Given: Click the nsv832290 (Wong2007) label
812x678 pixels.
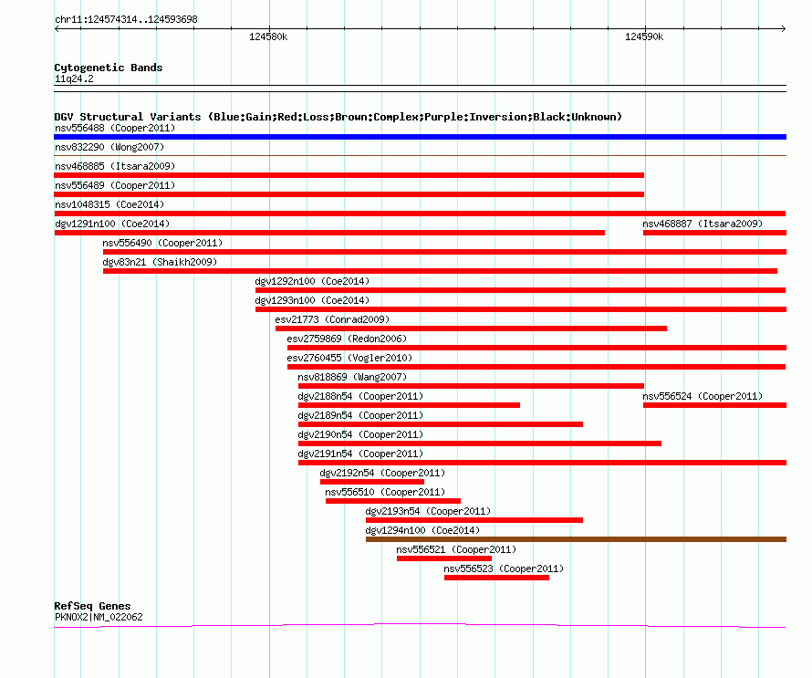Looking at the screenshot, I should point(109,147).
